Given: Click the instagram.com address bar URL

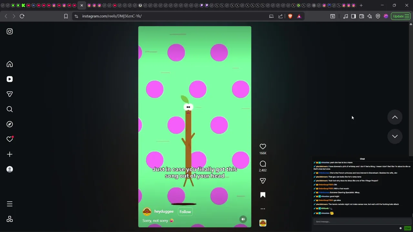Looking at the screenshot, I should point(112,16).
